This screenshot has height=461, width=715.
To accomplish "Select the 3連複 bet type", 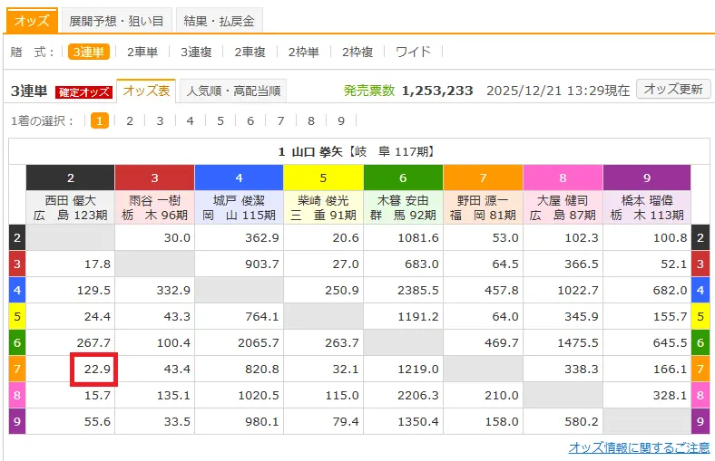I will (195, 52).
